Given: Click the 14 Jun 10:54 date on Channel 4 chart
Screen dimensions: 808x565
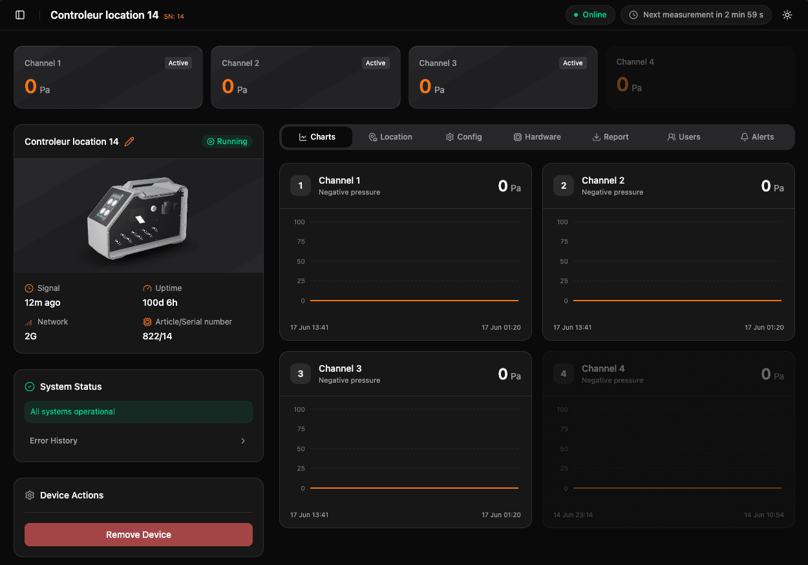Looking at the screenshot, I should coord(765,515).
